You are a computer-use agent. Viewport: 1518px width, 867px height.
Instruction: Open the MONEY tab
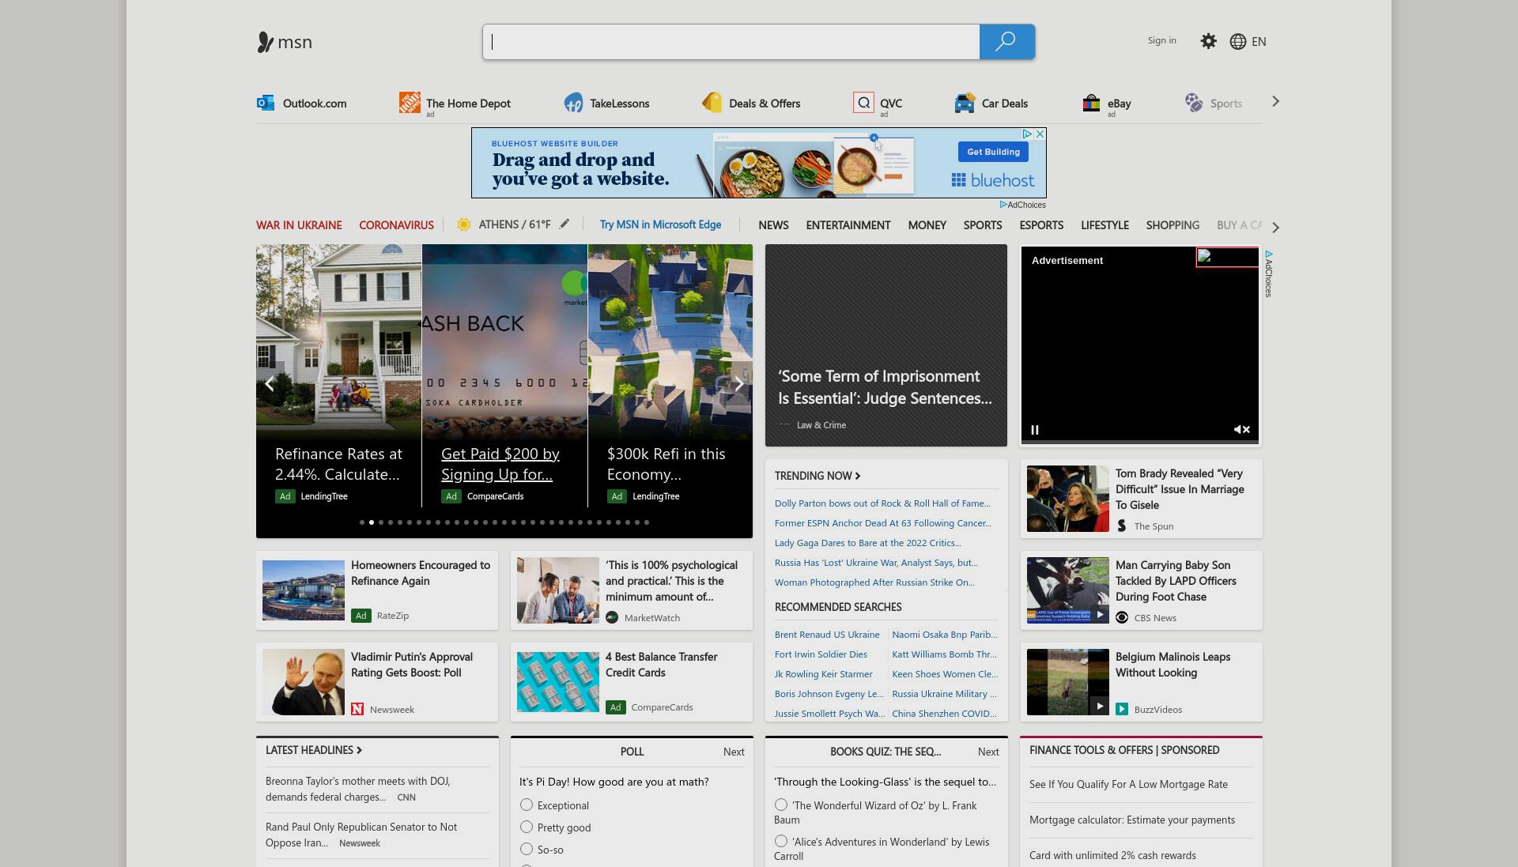coord(927,225)
